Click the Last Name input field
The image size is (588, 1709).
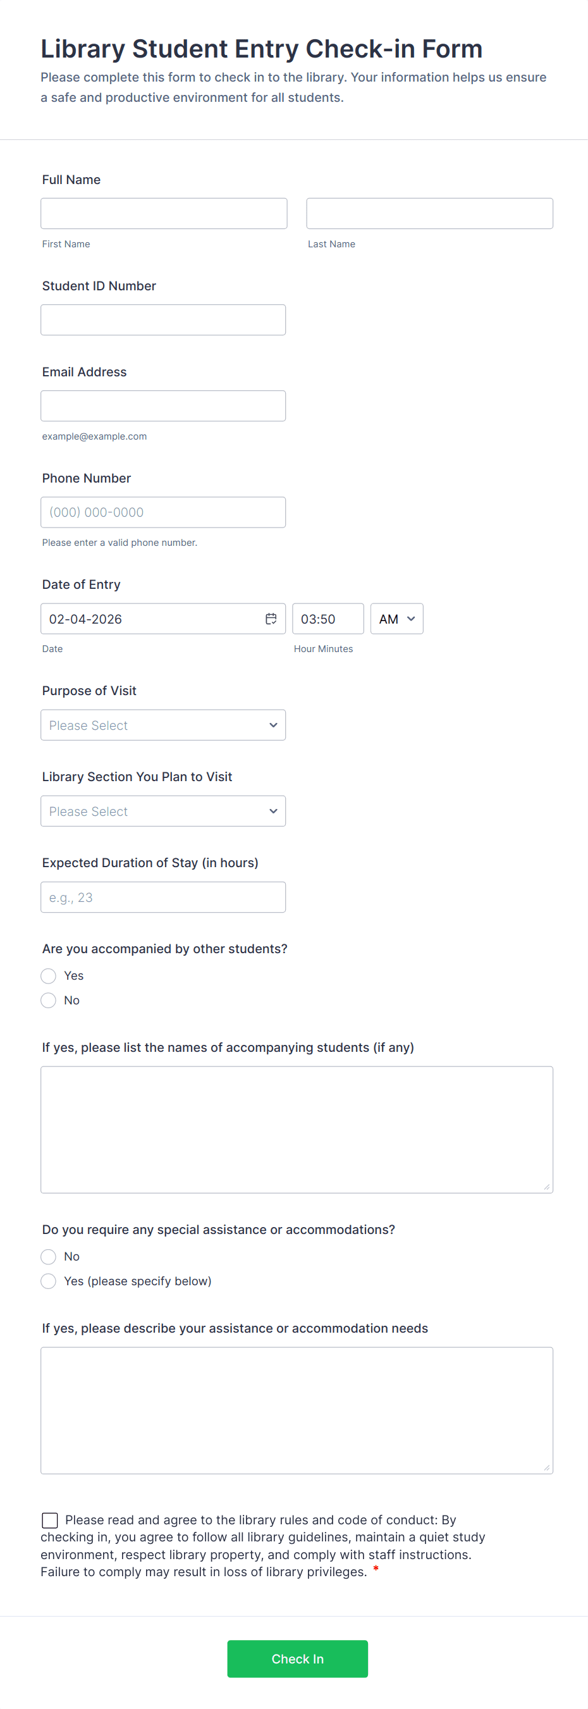click(429, 214)
